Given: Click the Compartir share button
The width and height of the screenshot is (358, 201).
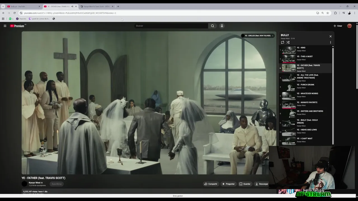Looking at the screenshot, I should [211, 184].
